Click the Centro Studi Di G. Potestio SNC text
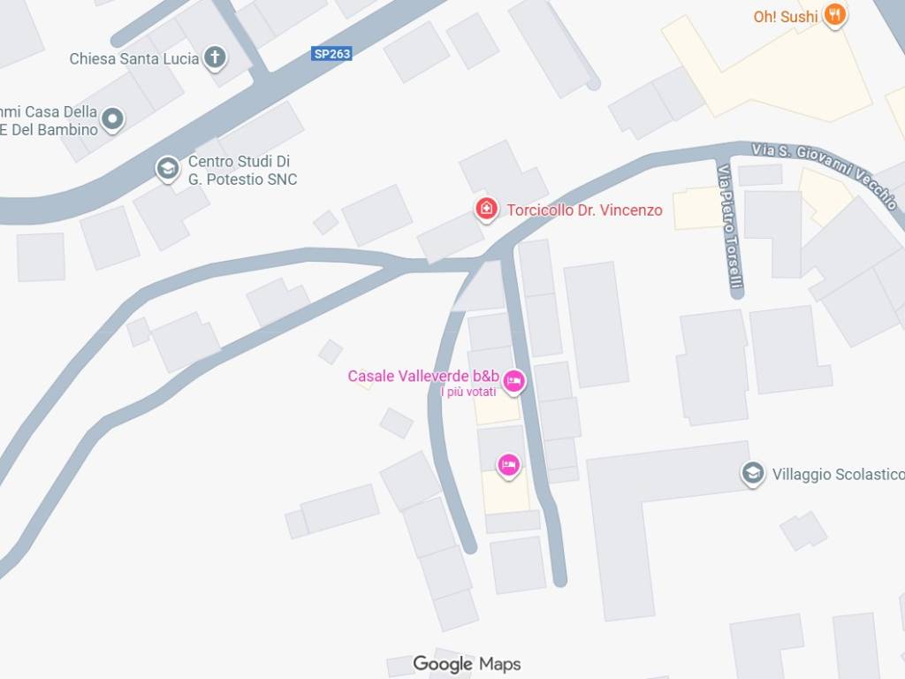Screen dimensions: 905x679 click(242, 171)
